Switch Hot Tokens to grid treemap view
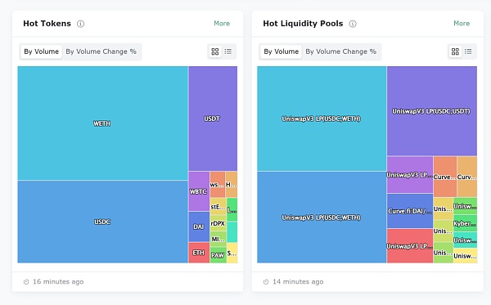This screenshot has width=491, height=305. point(215,52)
